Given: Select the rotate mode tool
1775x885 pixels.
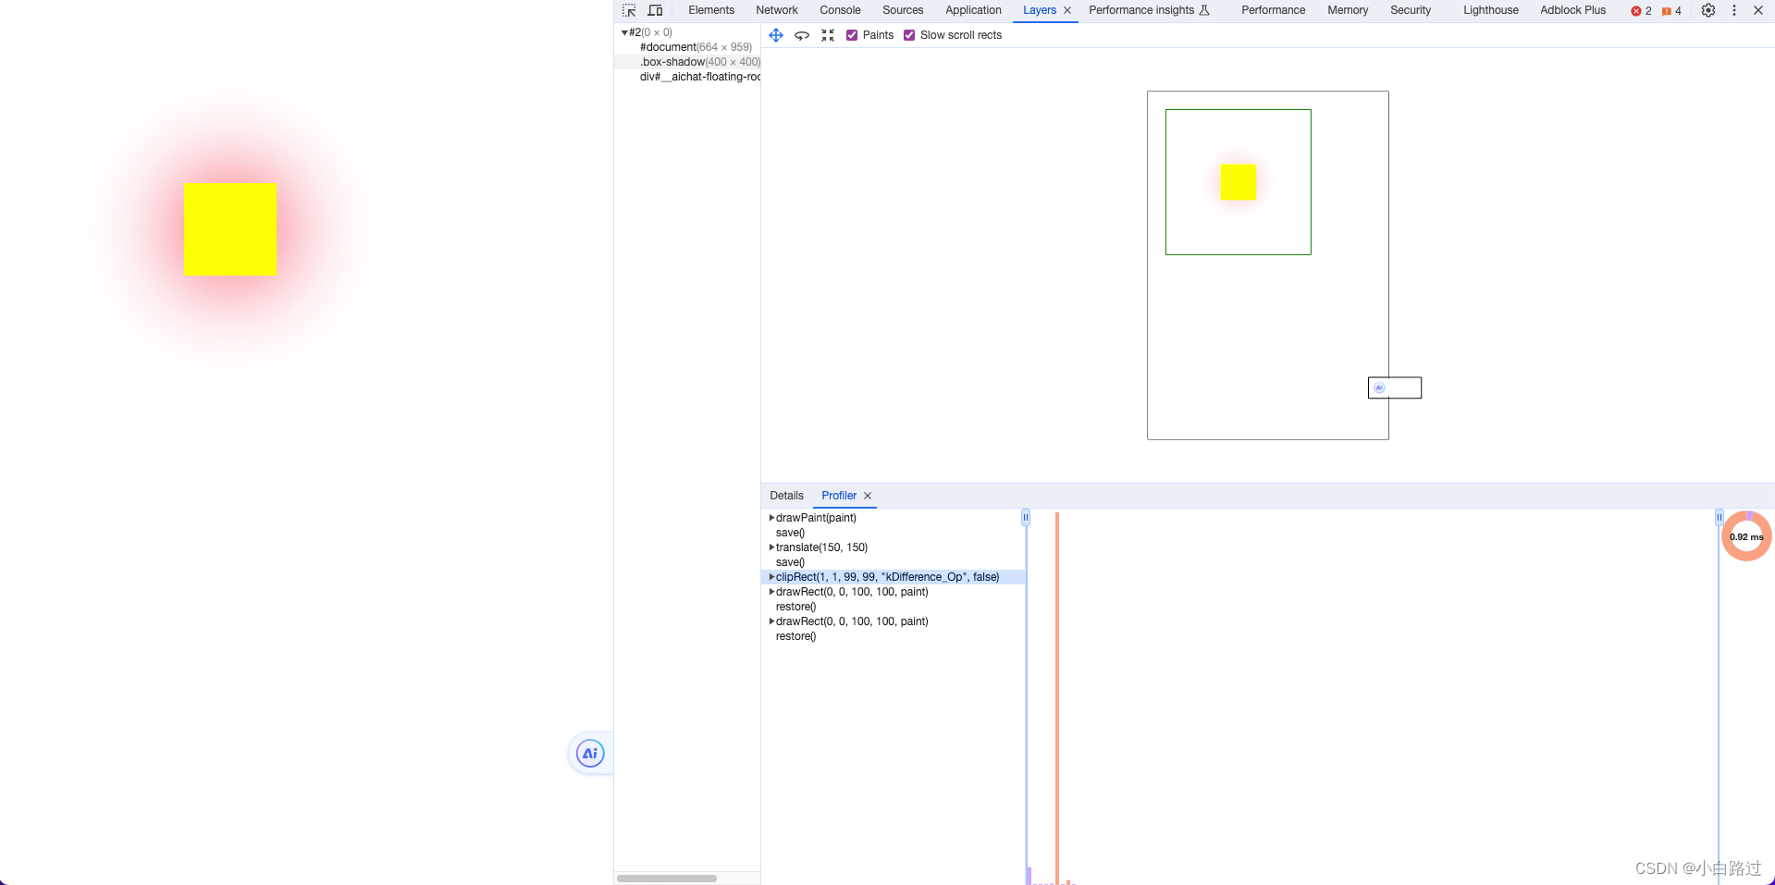Looking at the screenshot, I should (x=802, y=35).
